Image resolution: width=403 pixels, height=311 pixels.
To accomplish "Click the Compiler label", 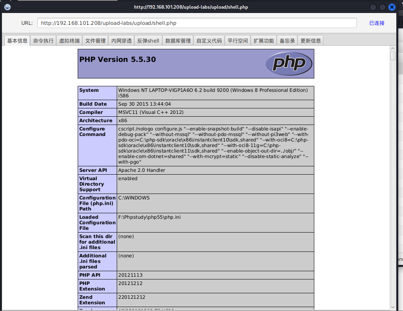I will click(x=91, y=112).
